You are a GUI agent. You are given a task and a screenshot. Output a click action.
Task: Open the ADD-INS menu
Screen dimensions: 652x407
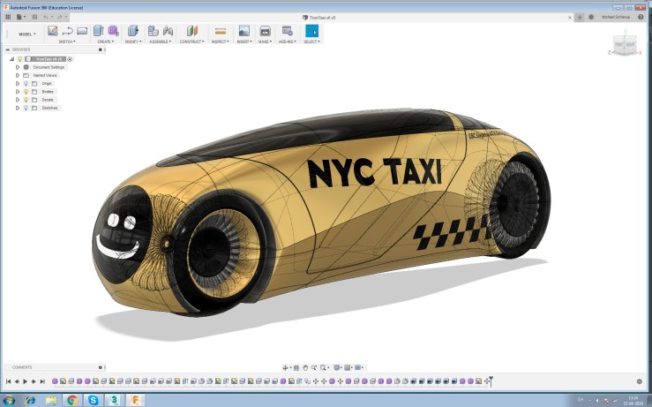click(288, 41)
